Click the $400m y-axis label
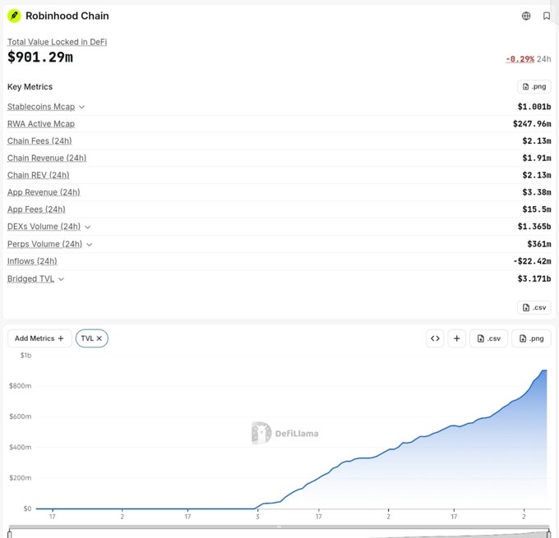Image resolution: width=559 pixels, height=538 pixels. (20, 447)
